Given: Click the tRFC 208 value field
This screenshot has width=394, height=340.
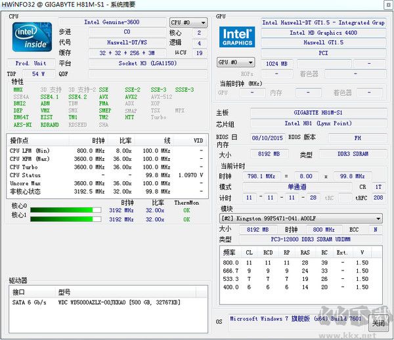Looking at the screenshot, I should (x=378, y=198).
